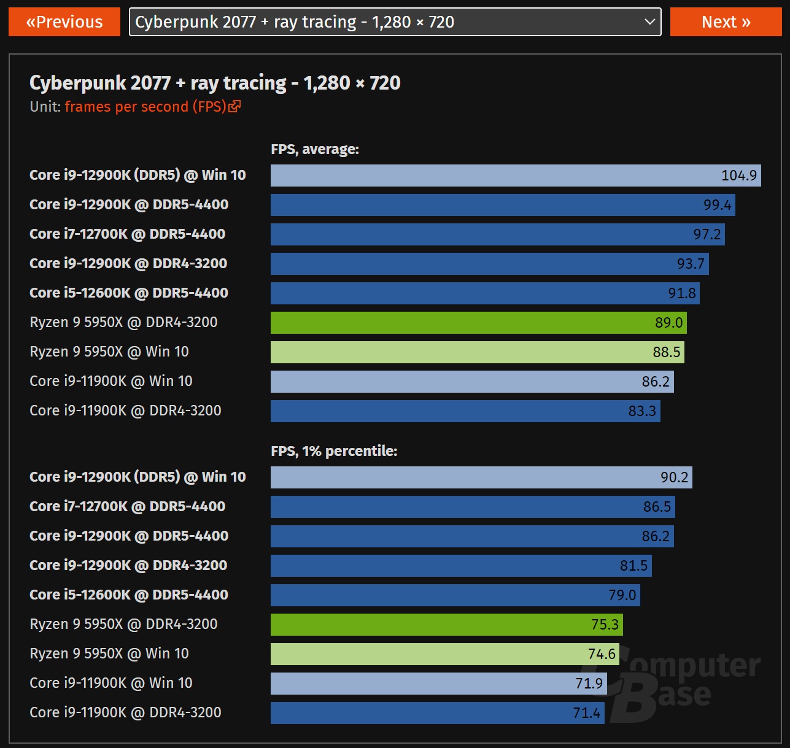
Task: Click average label 'Core i9-11900K @ Win 10'
Action: [111, 382]
